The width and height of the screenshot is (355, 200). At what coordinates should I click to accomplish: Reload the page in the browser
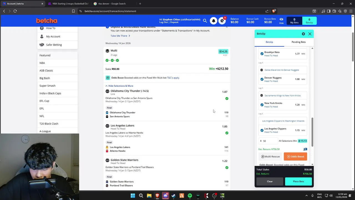(x=15, y=11)
